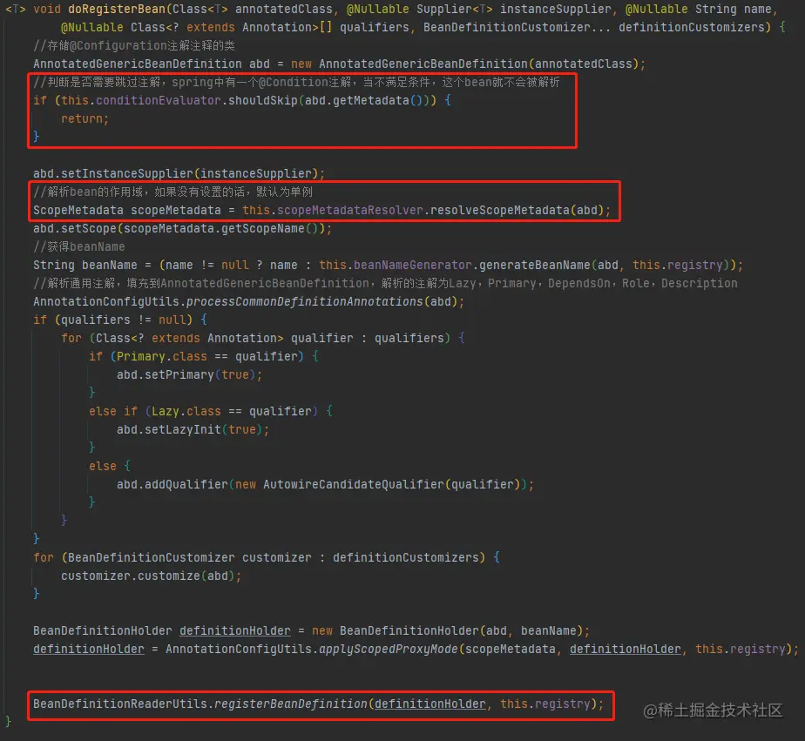This screenshot has width=805, height=741.
Task: Click the '//解析bean的作用域' comment line
Action: [173, 192]
